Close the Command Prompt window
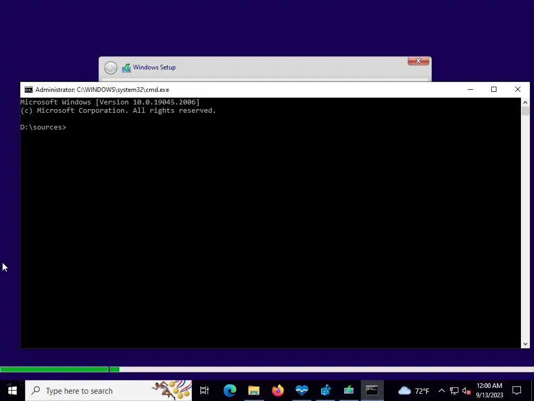This screenshot has height=401, width=534. click(518, 90)
